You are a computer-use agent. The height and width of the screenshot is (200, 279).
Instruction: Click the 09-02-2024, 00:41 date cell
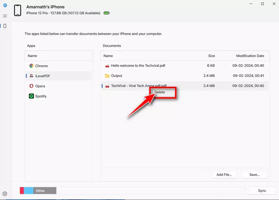(x=248, y=76)
